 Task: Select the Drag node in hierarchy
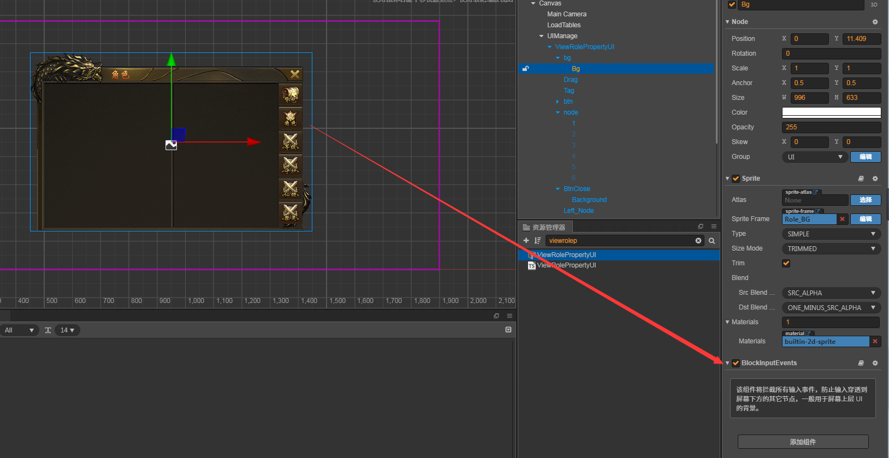pyautogui.click(x=571, y=80)
